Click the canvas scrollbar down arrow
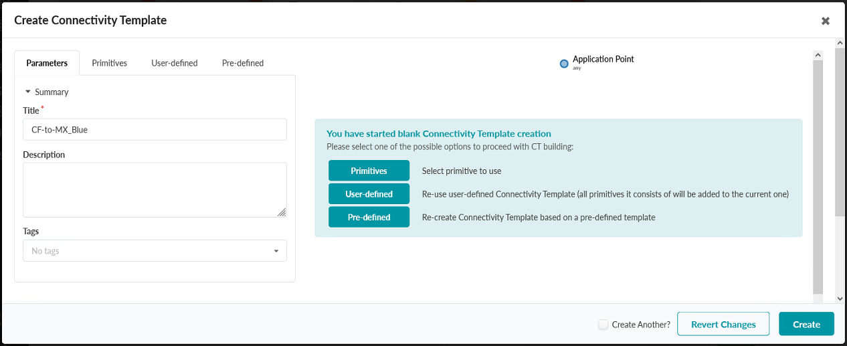 tap(818, 298)
